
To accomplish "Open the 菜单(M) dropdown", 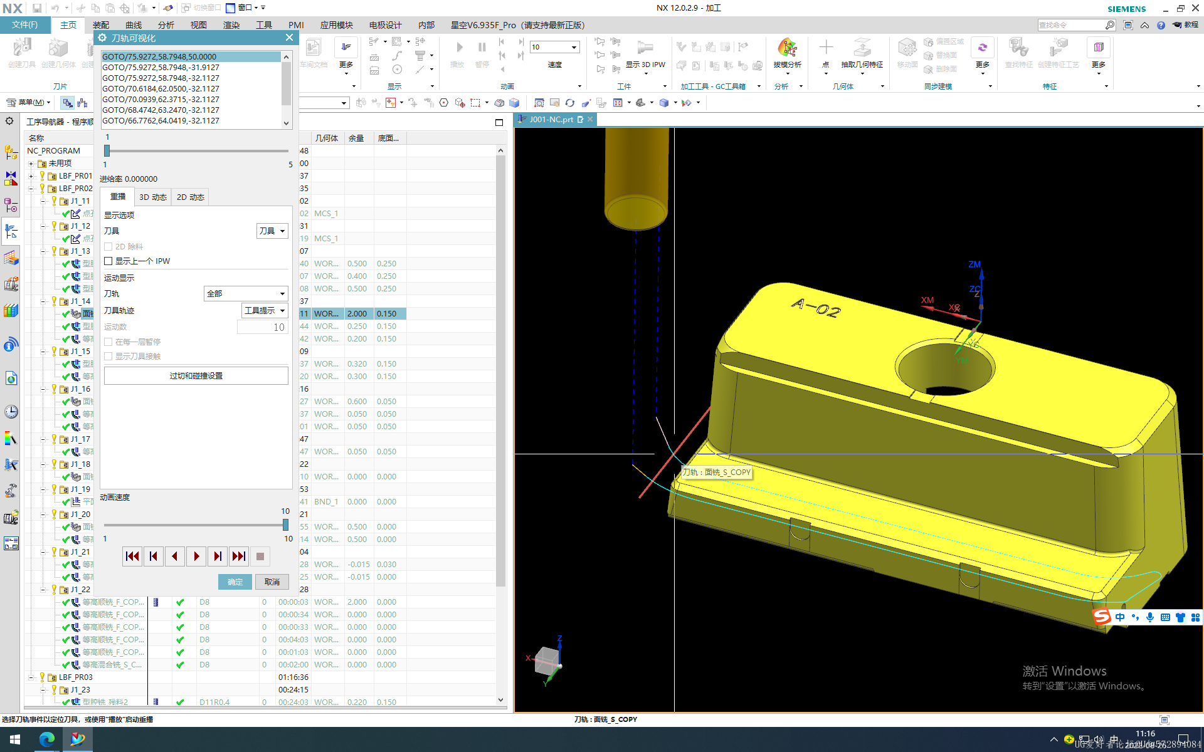I will 28,102.
